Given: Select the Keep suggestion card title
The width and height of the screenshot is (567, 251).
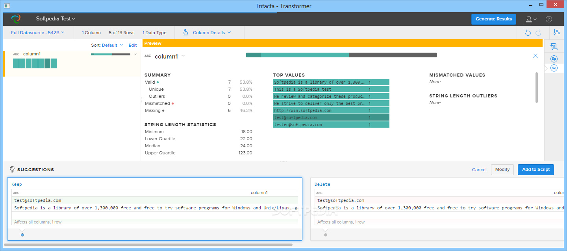Looking at the screenshot, I should (x=17, y=184).
